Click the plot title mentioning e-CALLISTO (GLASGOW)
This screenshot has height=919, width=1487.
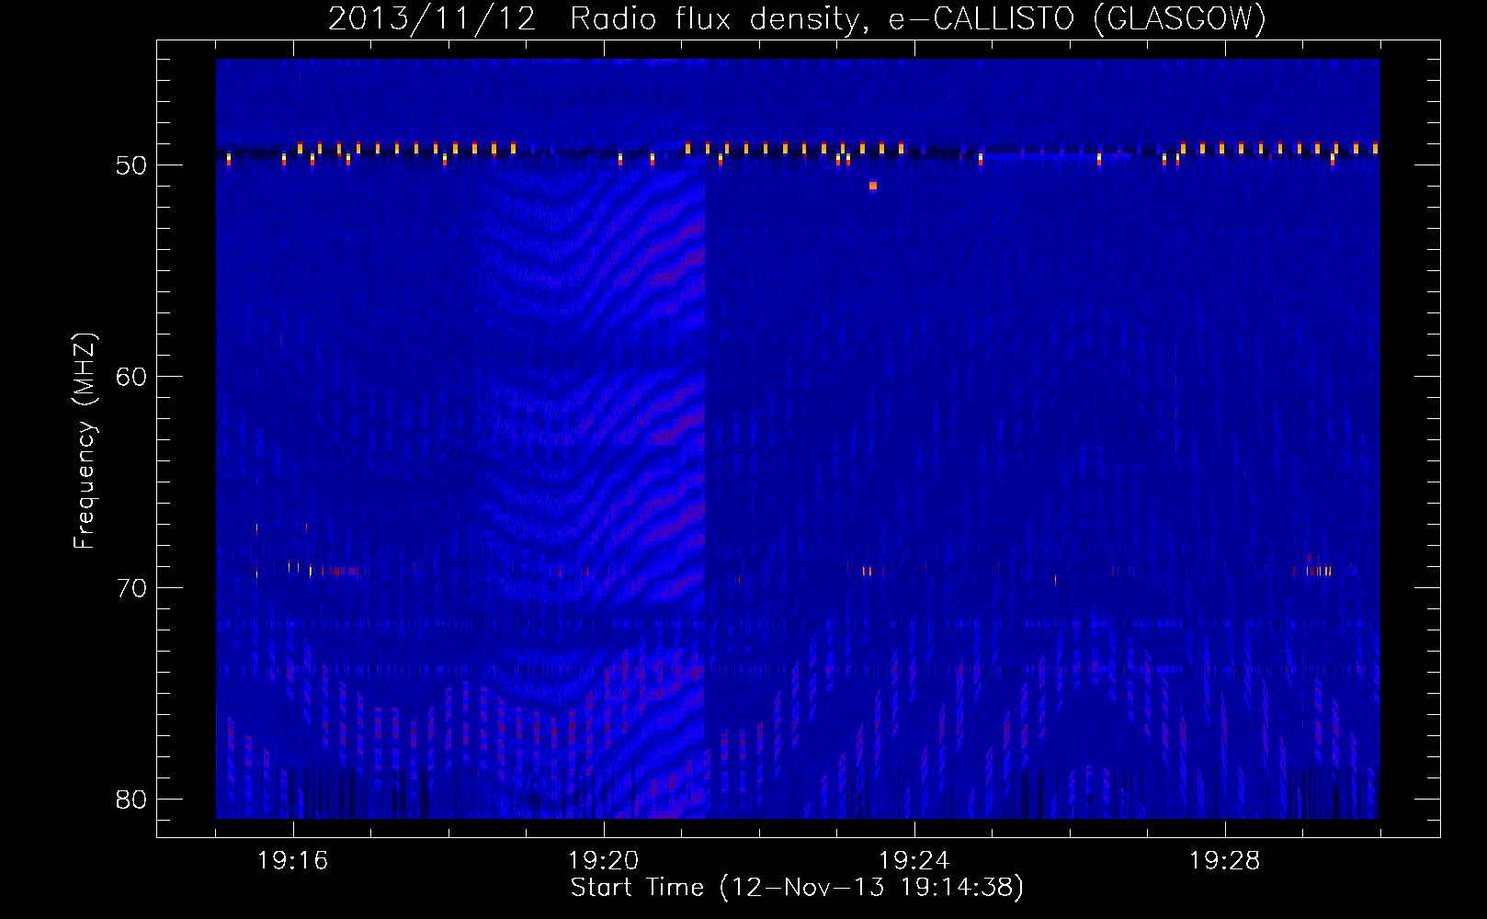tap(797, 18)
